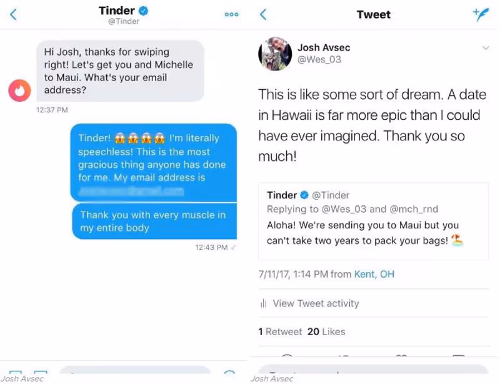
Task: Open the three-dot conversation options
Action: pyautogui.click(x=231, y=14)
